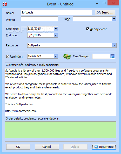
Task: Click into the Name field
Action: point(56,12)
